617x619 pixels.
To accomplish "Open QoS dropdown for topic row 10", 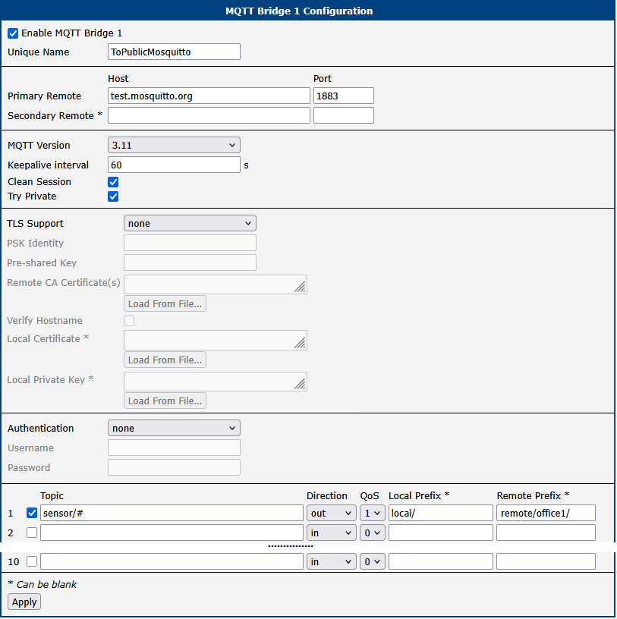I will (x=372, y=562).
